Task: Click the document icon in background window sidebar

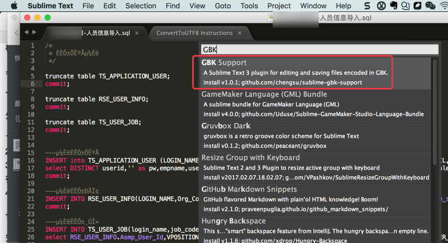Action: click(17, 146)
